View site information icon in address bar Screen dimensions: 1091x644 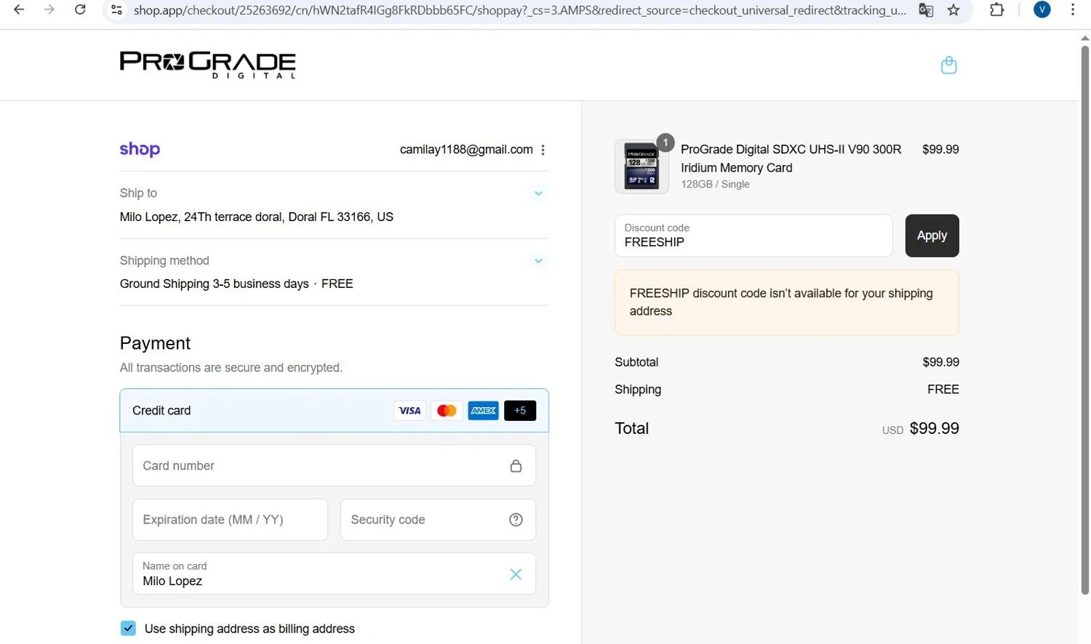116,9
